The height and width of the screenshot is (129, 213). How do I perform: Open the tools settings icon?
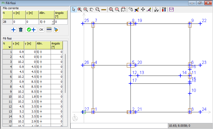click(164, 9)
